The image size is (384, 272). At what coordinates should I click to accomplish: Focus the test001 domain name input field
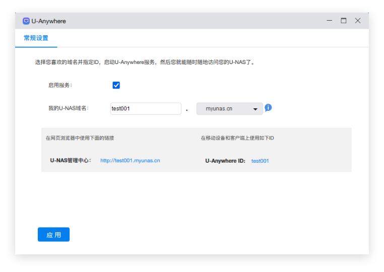tap(146, 109)
